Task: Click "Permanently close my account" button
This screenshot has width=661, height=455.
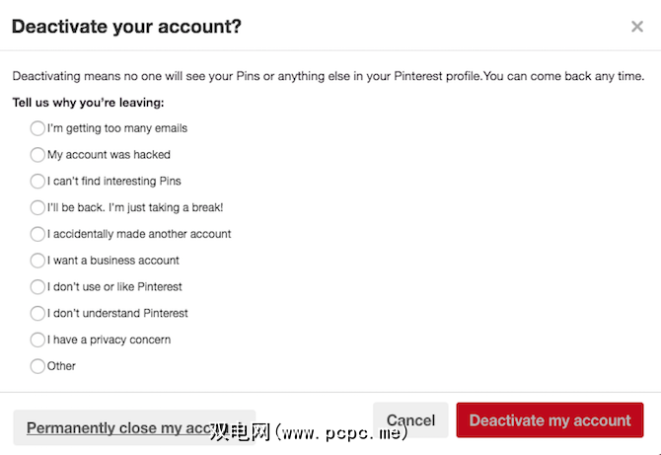Action: click(133, 428)
